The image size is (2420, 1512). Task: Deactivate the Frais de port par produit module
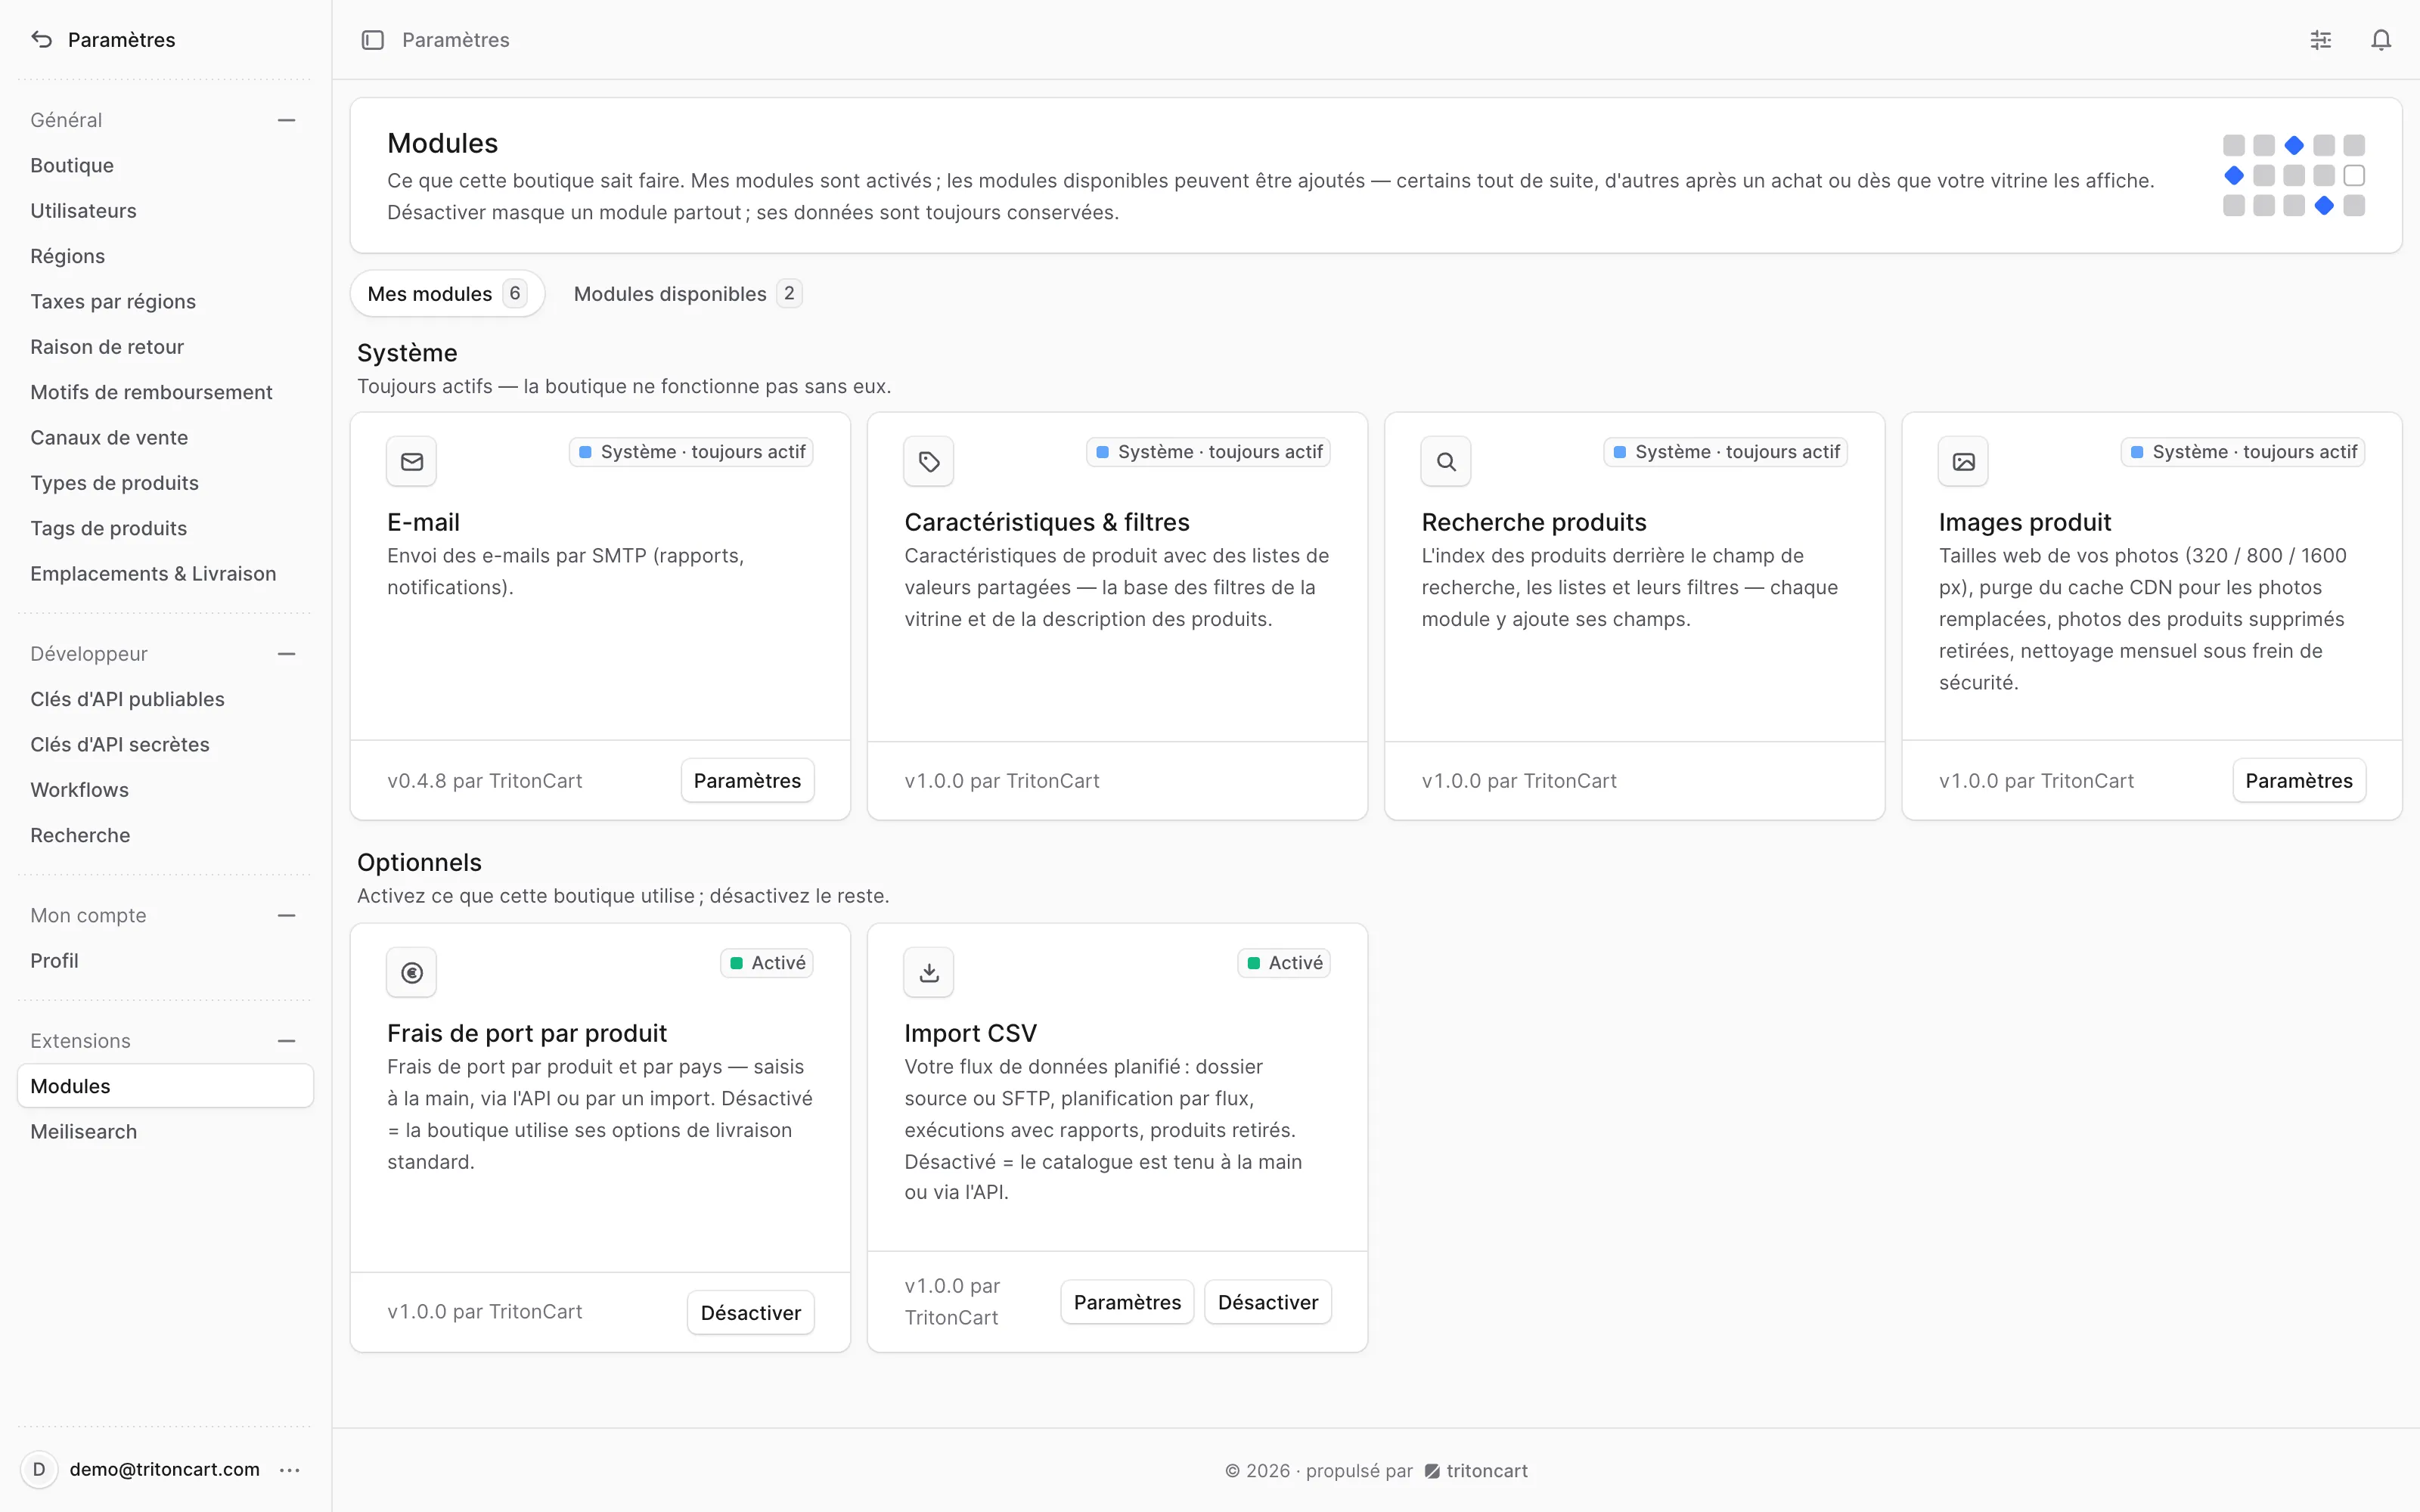tap(751, 1313)
